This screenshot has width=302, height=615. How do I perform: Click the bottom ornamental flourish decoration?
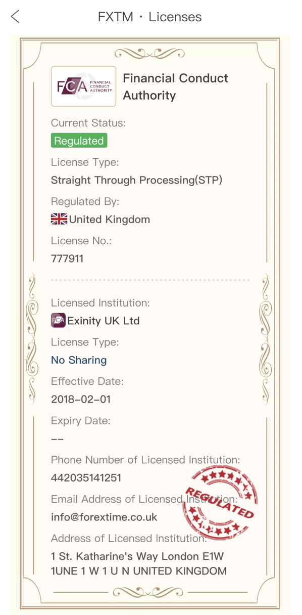150,592
